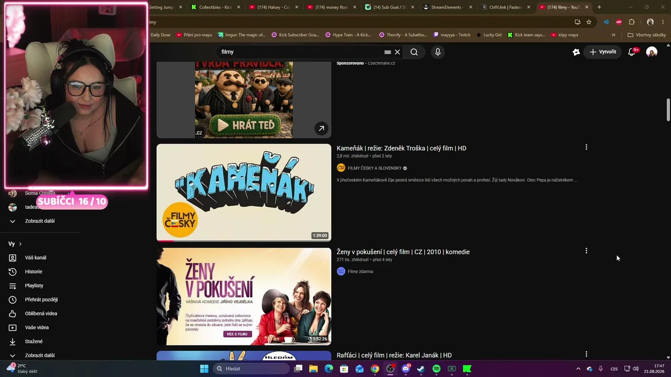Open YouTube notifications bell

632,52
